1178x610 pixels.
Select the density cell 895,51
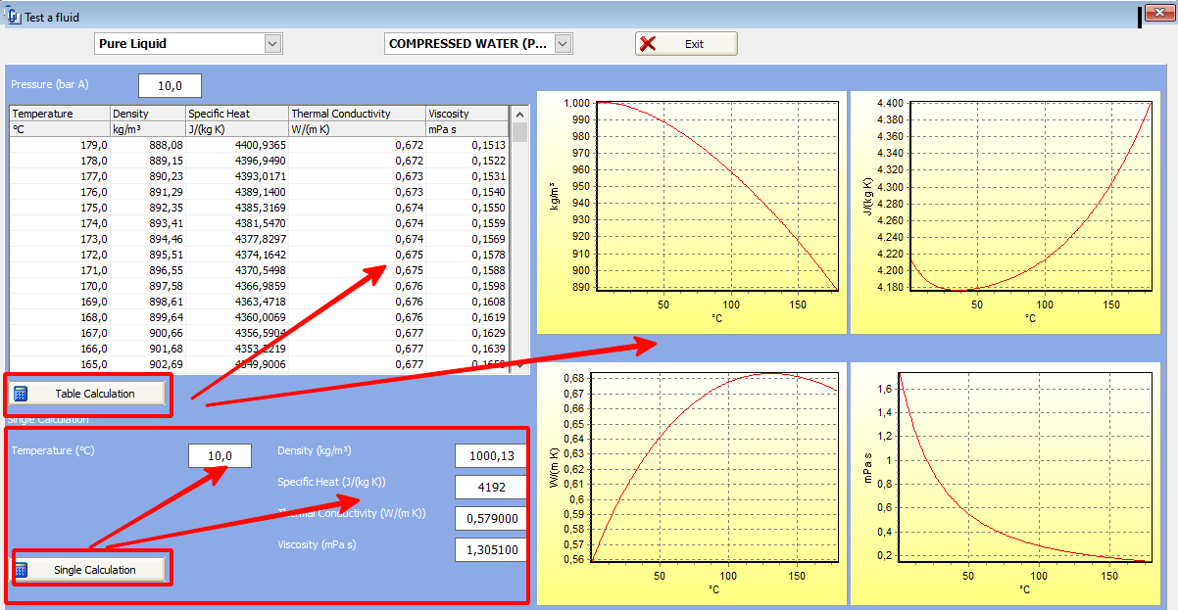[147, 255]
